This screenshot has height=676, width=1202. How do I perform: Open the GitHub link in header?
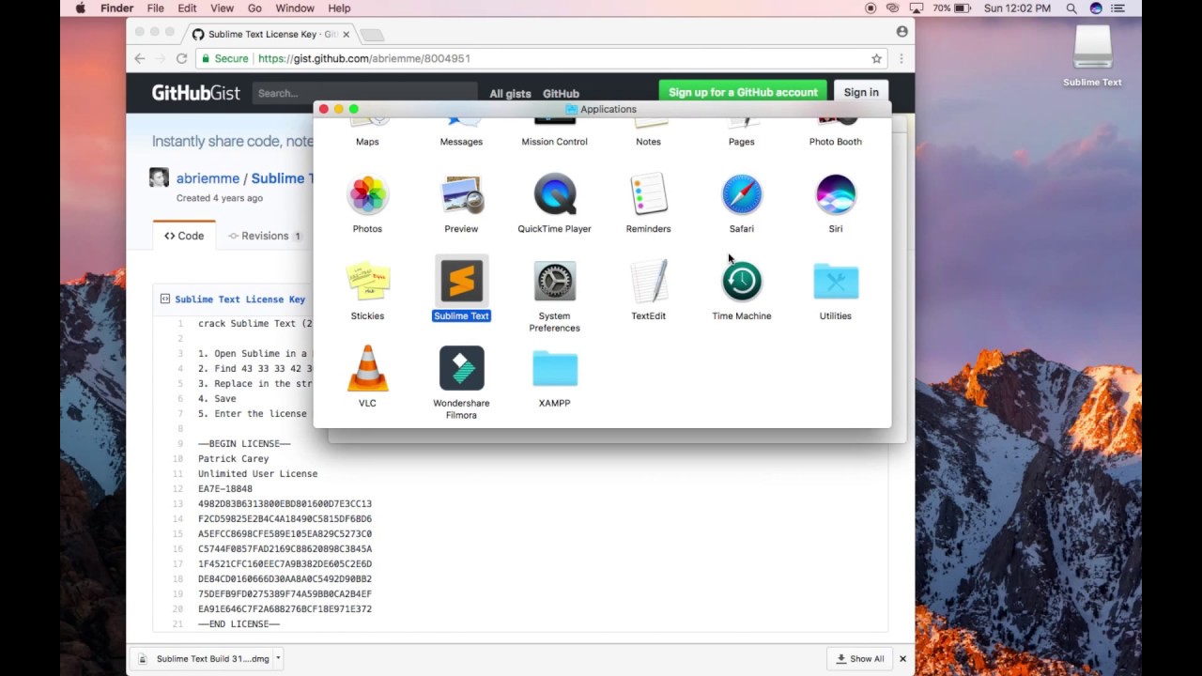561,94
